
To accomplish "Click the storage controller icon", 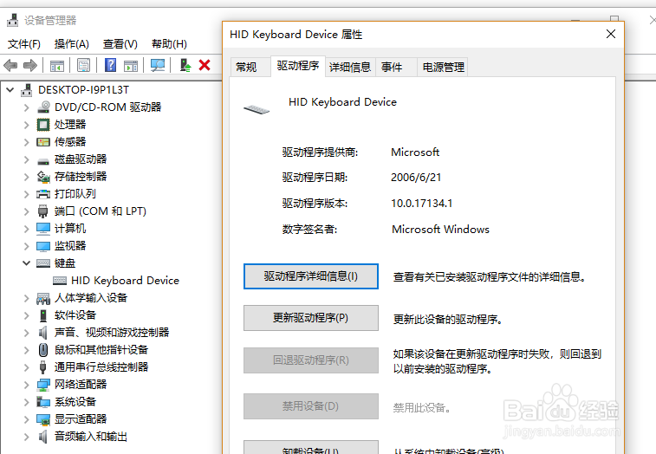I will [43, 177].
